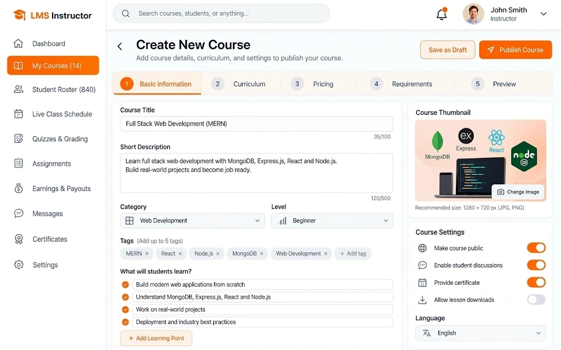Click the Earnings & Payouts money bag icon

(18, 188)
